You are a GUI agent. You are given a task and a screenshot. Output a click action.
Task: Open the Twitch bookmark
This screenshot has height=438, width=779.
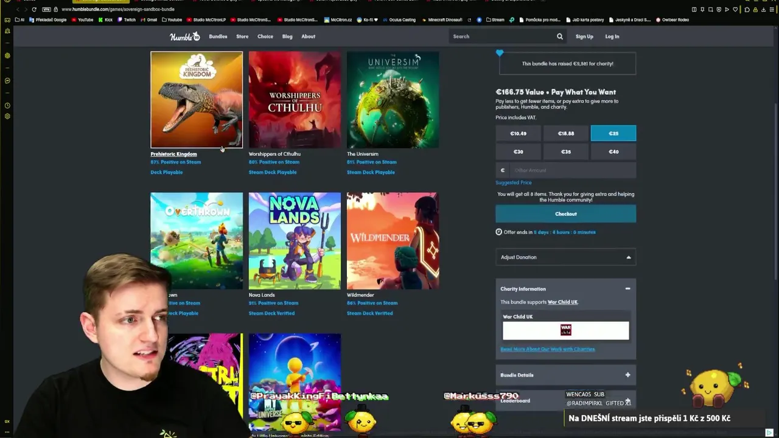tap(126, 19)
